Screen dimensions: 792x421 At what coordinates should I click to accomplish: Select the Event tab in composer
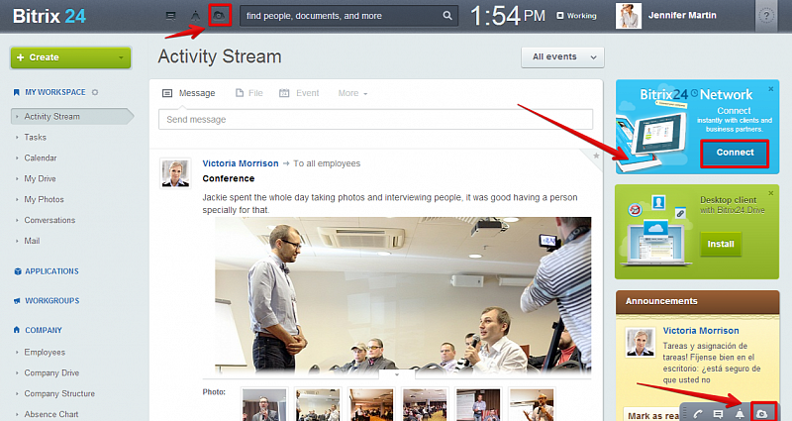coord(299,93)
